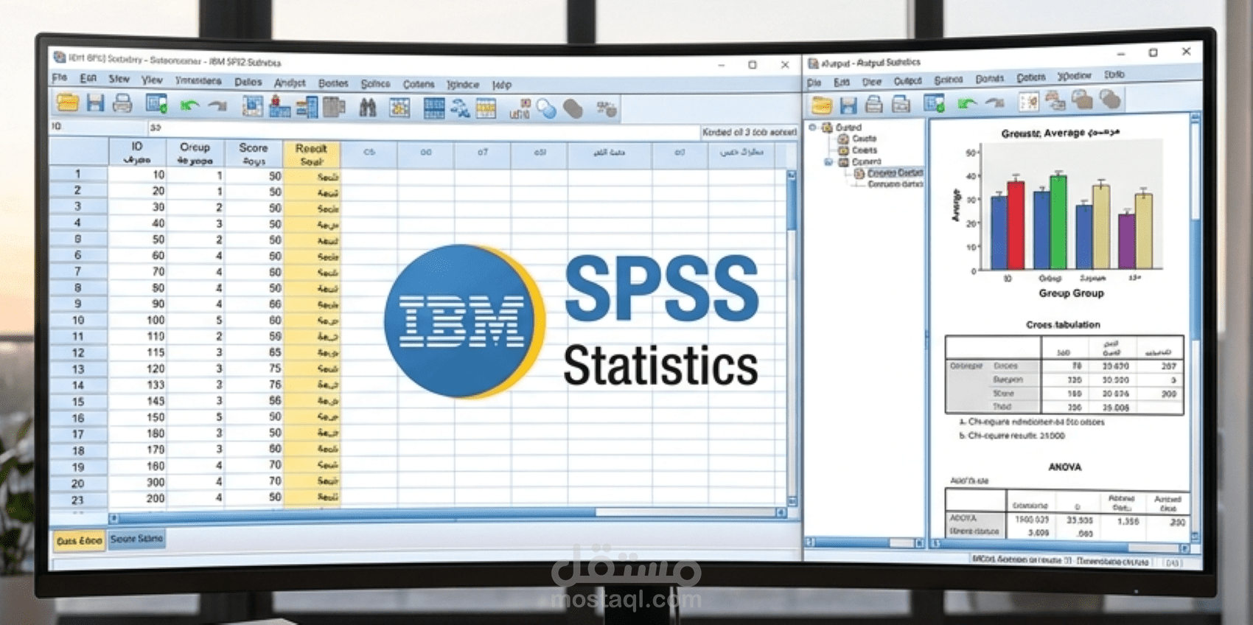Screen dimensions: 1253x625
Task: Click the down arrow of the data editor vertical scrollbar
Action: pos(792,501)
